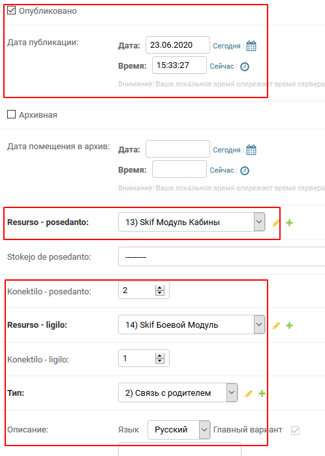Click Сегодня link for publication date
The width and height of the screenshot is (325, 456).
226,46
